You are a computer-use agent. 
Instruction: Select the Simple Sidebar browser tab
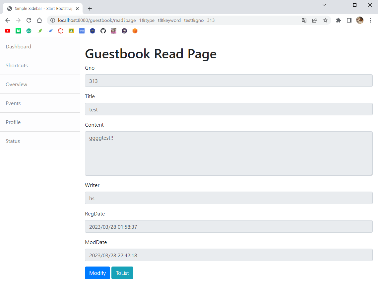click(43, 9)
